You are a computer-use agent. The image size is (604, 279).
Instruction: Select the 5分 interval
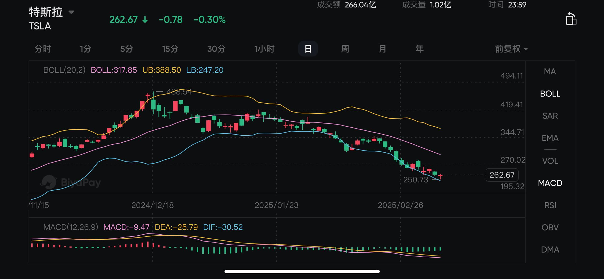coord(127,49)
